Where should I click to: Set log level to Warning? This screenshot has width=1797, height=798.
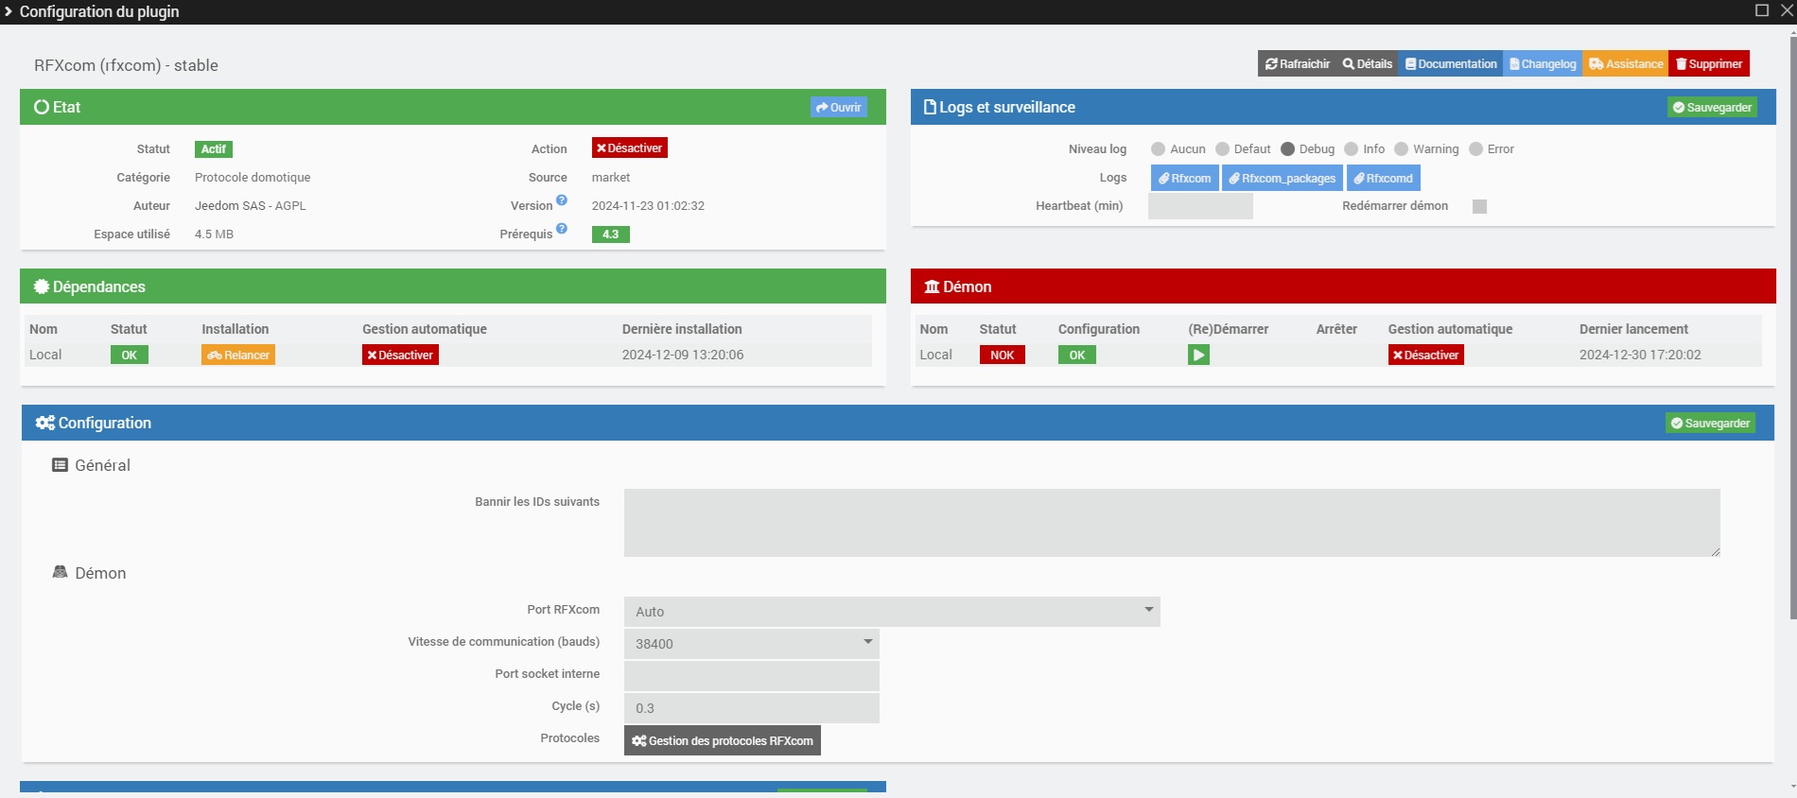pos(1402,149)
